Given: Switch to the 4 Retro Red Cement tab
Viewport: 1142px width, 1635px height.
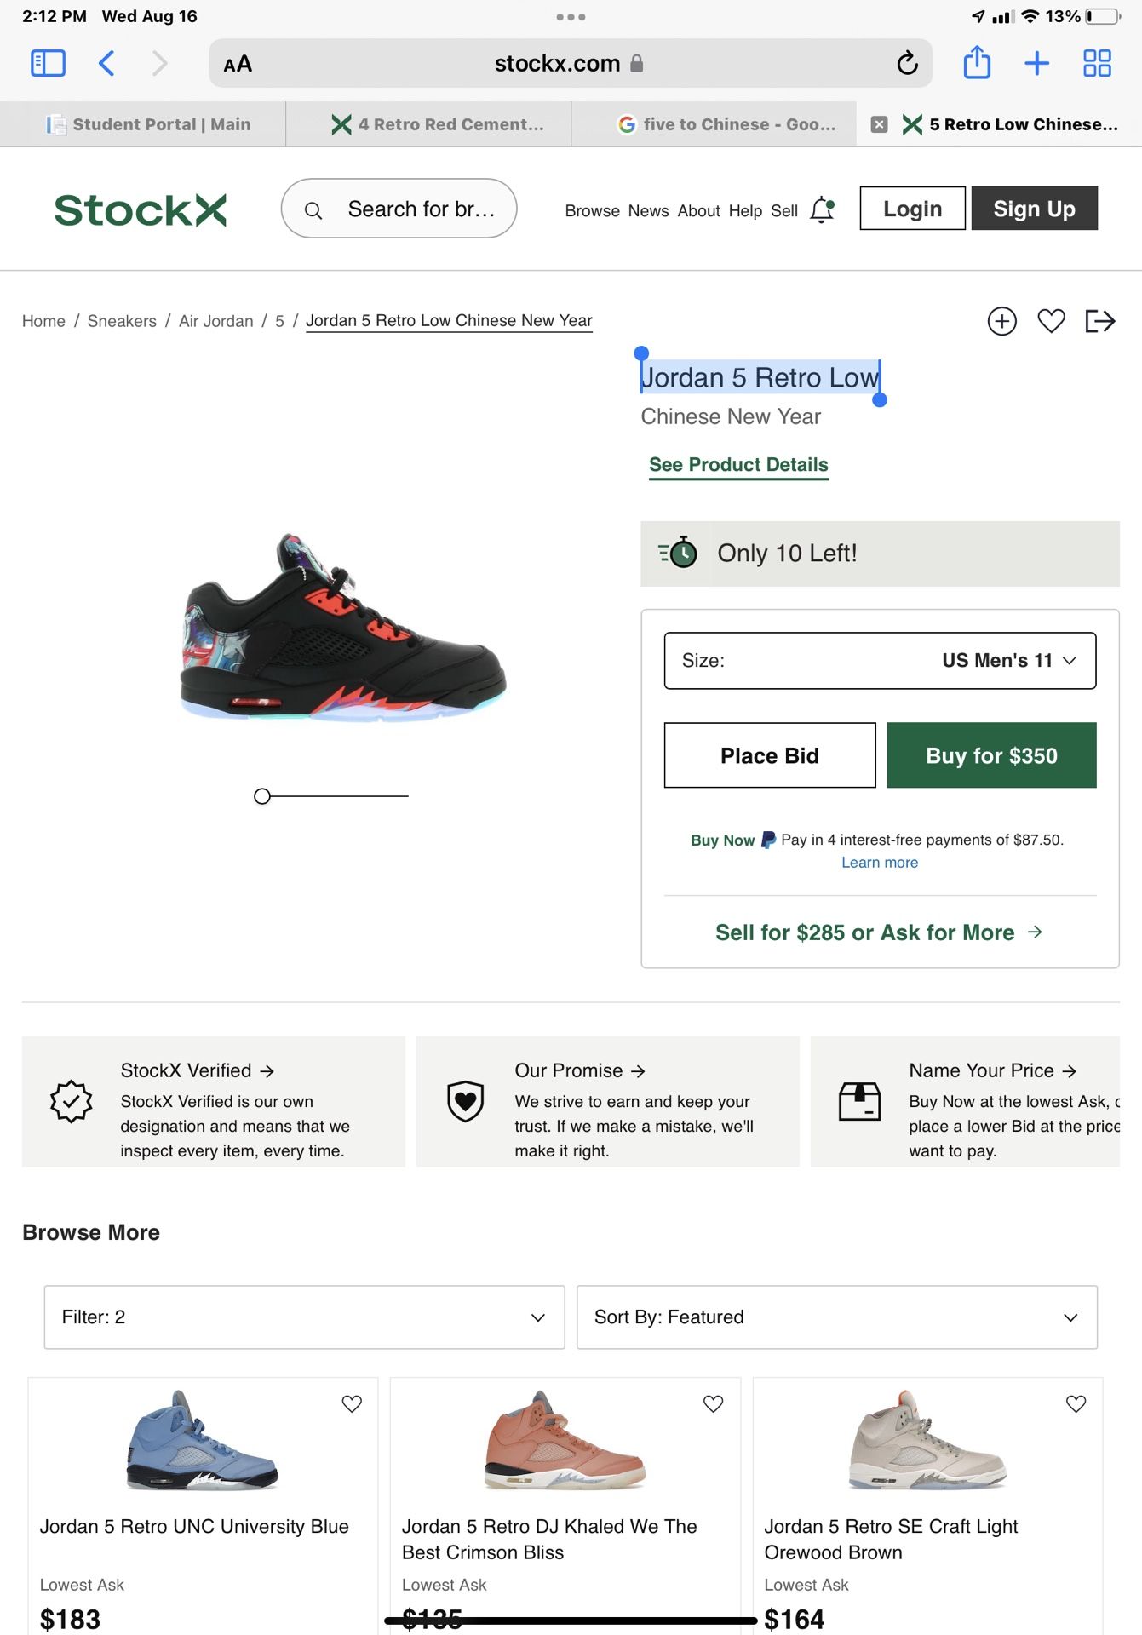Looking at the screenshot, I should (439, 124).
